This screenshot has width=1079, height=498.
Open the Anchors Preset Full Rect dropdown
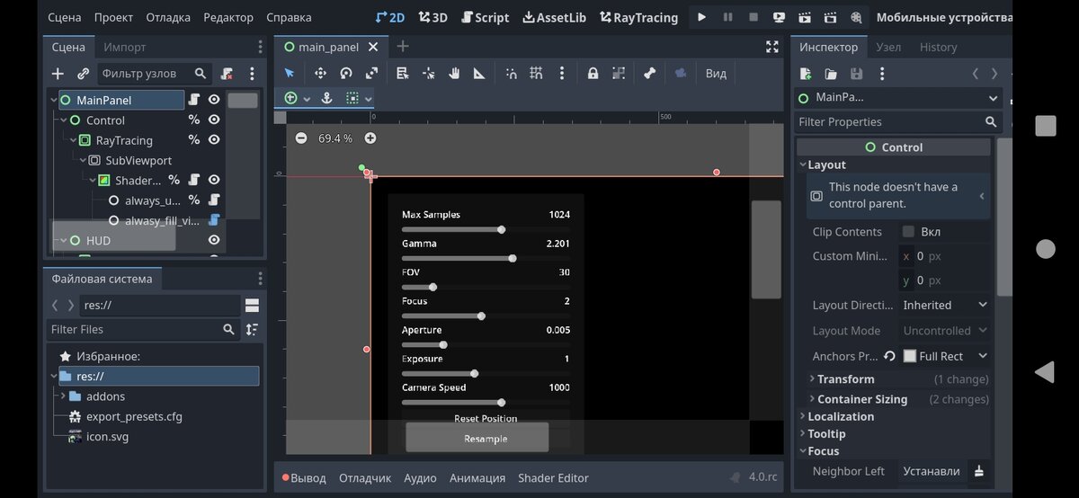click(944, 356)
